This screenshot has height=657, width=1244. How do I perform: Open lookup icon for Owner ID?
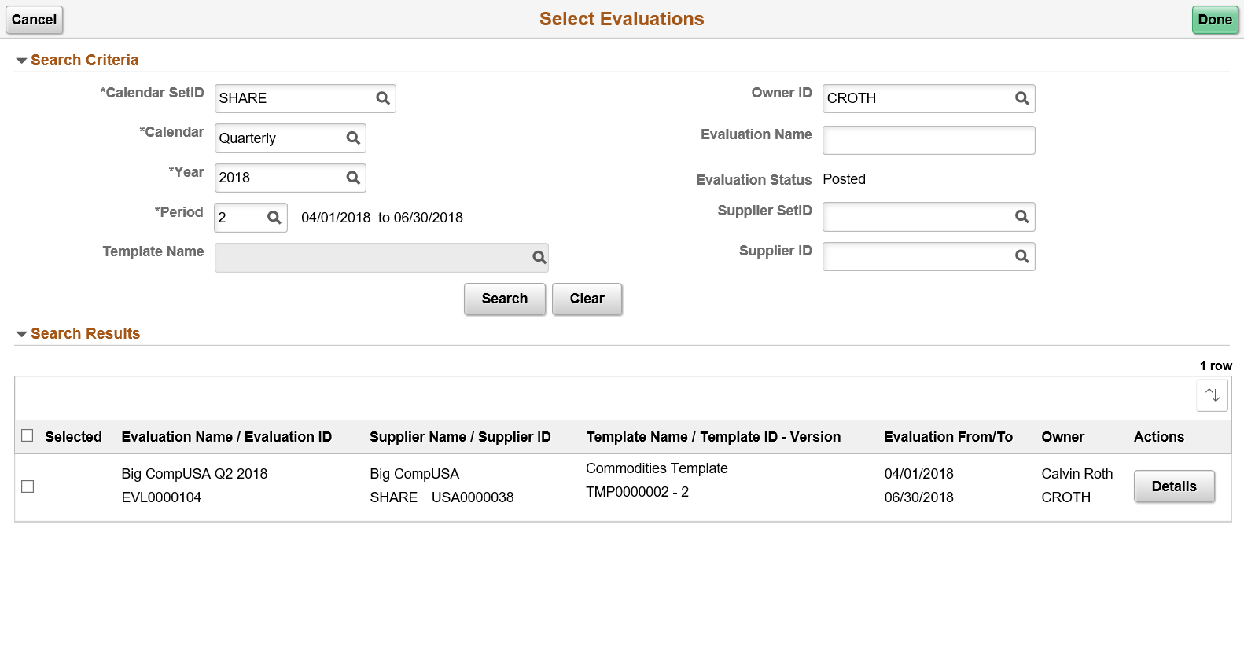(1021, 98)
